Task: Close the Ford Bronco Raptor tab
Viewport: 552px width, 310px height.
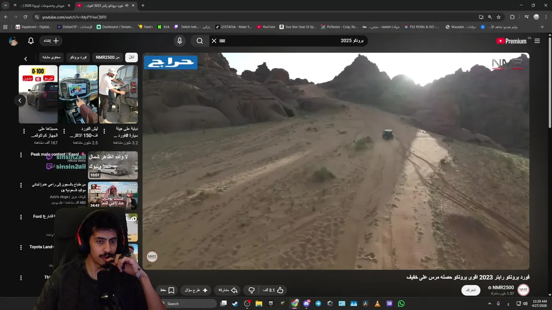Action: (x=133, y=6)
